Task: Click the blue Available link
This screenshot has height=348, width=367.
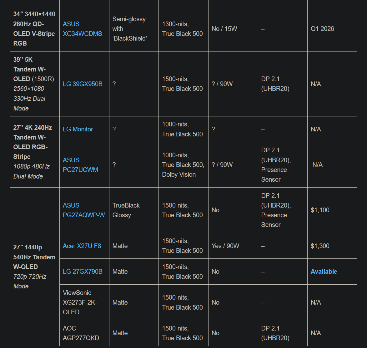Action: coord(324,272)
